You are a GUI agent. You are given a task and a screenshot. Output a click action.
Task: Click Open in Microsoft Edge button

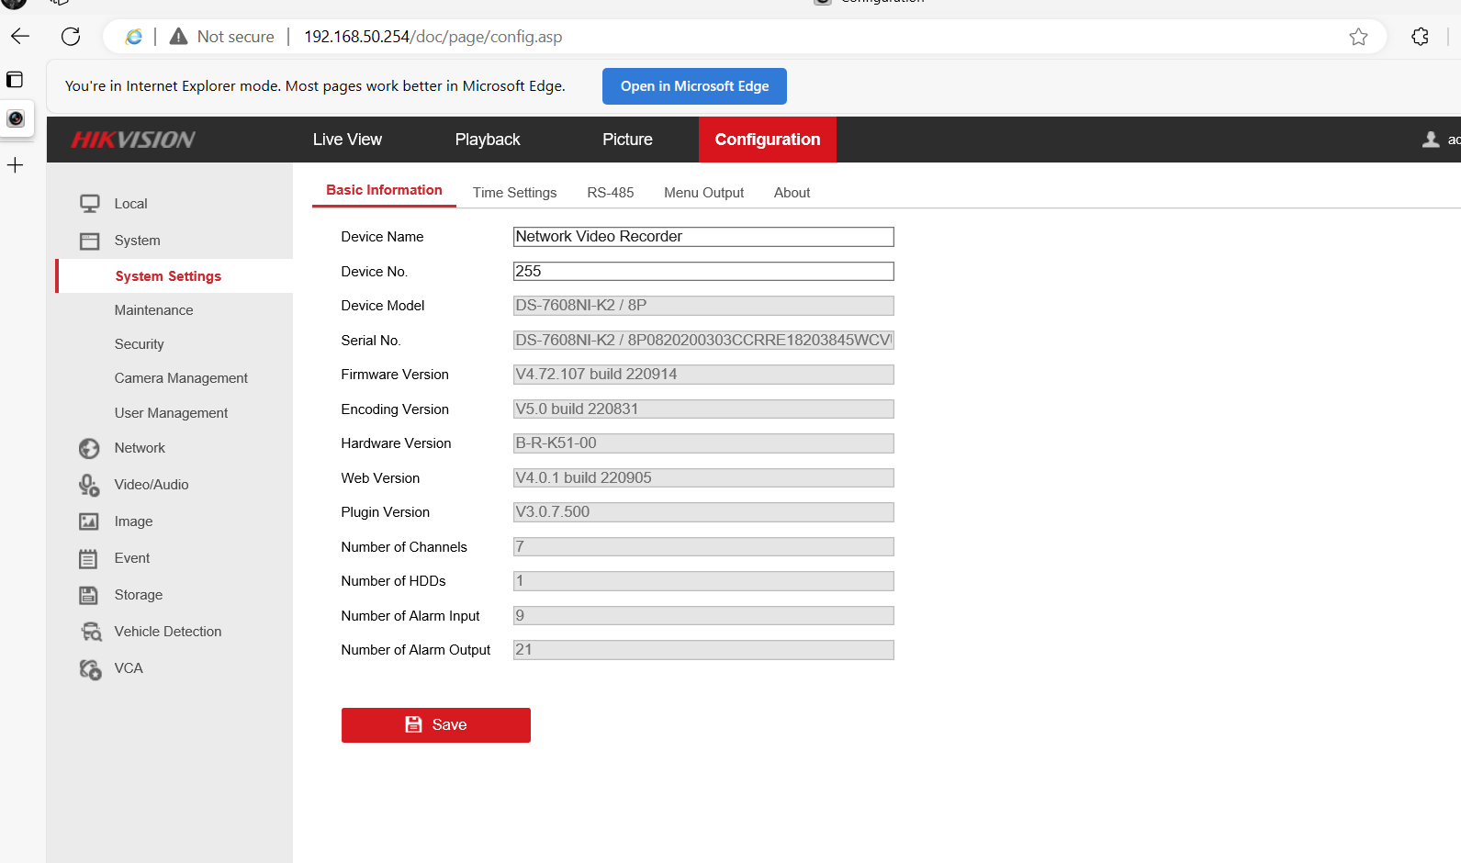(x=694, y=86)
